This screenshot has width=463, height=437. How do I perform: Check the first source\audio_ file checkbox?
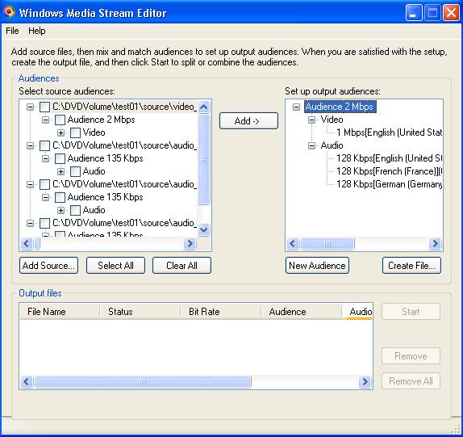click(x=44, y=145)
